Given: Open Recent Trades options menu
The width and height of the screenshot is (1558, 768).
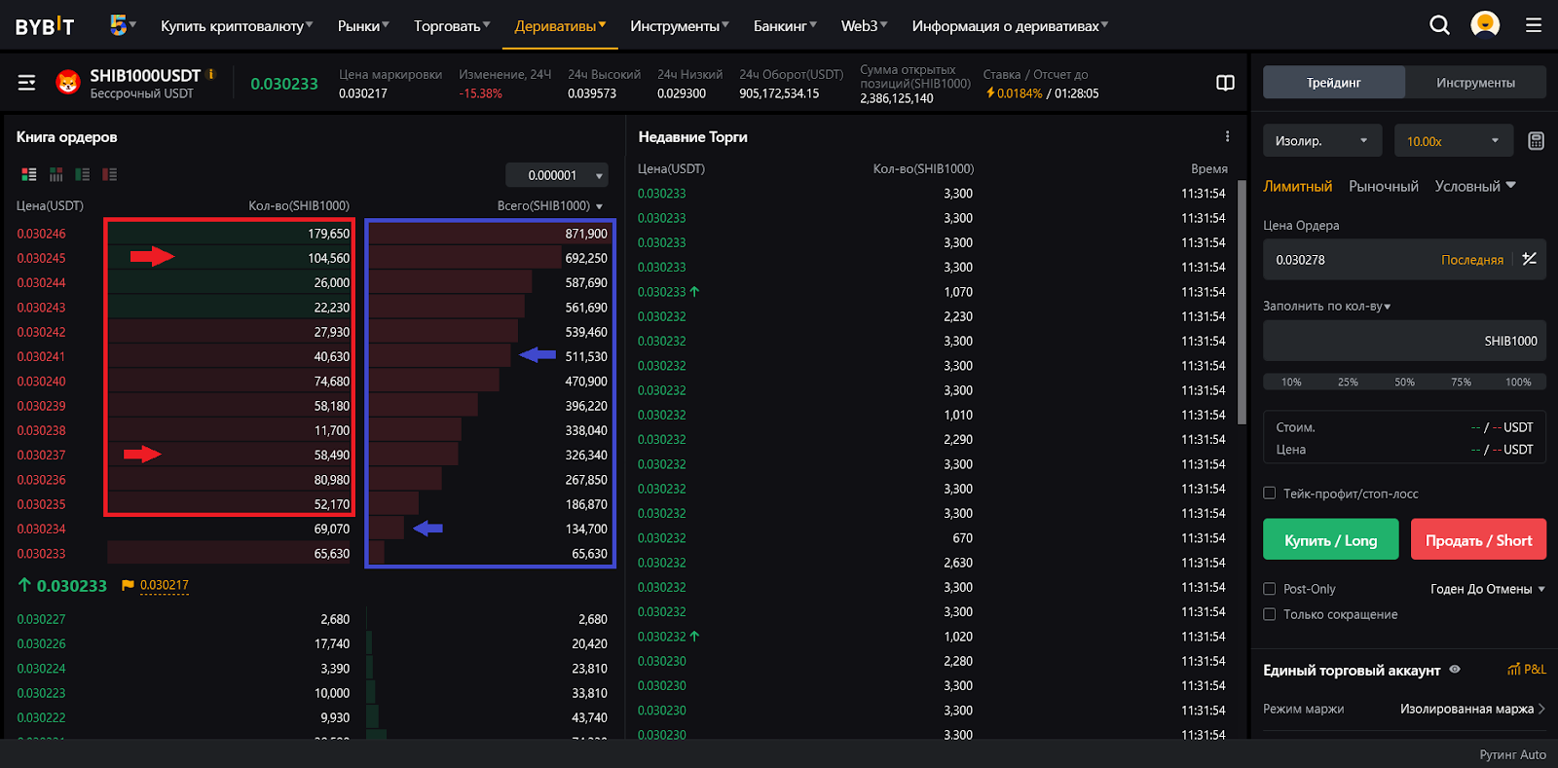Looking at the screenshot, I should (1227, 136).
